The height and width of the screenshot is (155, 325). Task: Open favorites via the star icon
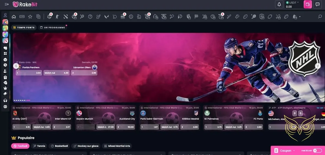click(x=30, y=17)
